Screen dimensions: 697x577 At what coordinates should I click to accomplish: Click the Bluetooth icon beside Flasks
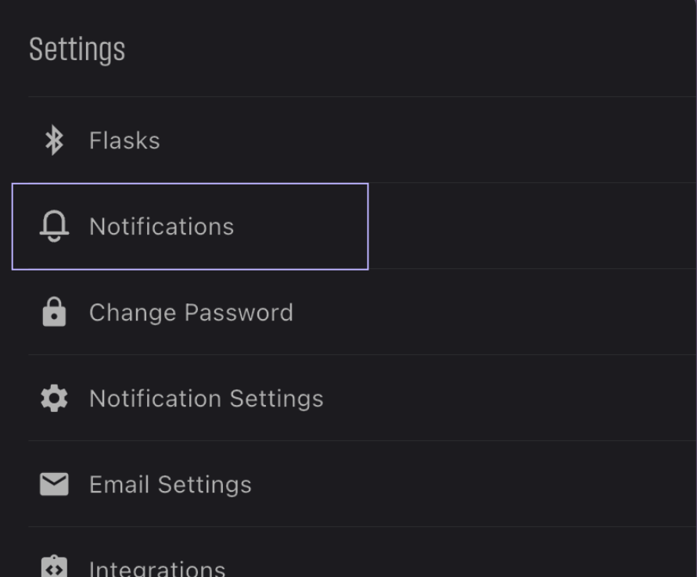[54, 141]
